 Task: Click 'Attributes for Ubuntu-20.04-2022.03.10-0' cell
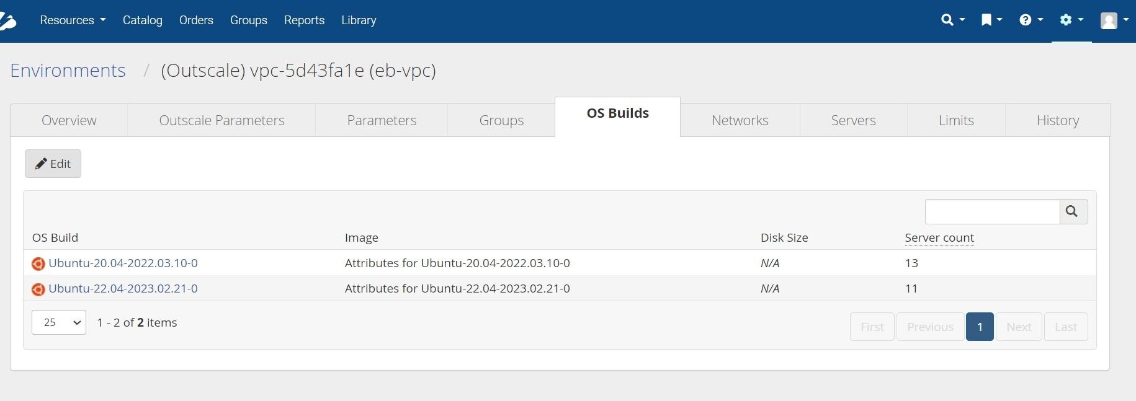pyautogui.click(x=457, y=263)
